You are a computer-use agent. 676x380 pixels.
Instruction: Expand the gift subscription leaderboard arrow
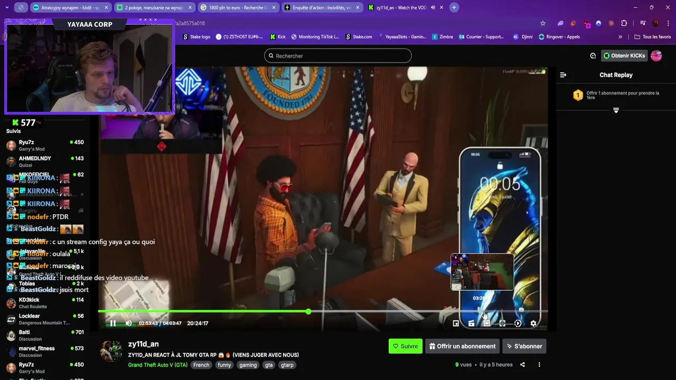click(x=616, y=110)
